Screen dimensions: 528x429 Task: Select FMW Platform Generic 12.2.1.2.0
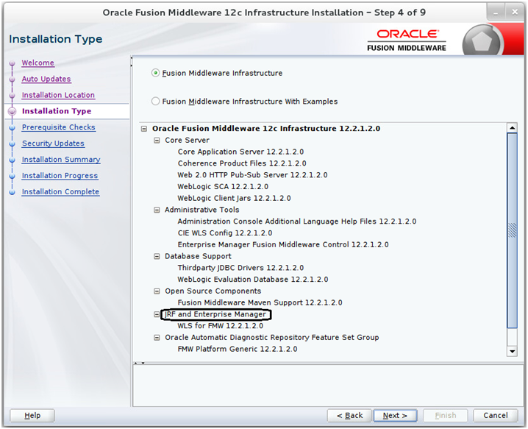click(238, 349)
